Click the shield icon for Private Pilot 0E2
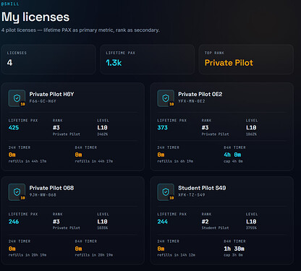Screen dimensions: 301x271 166,98
